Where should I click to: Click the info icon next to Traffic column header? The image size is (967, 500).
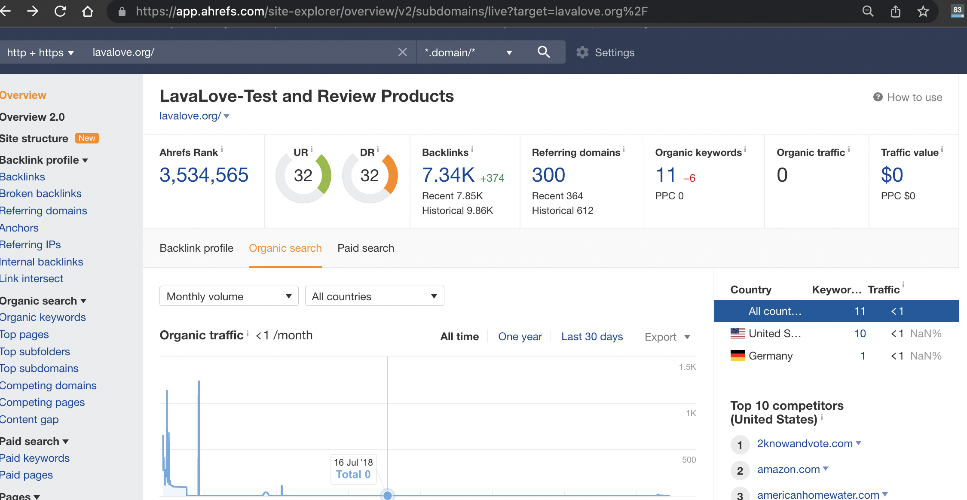pyautogui.click(x=903, y=284)
